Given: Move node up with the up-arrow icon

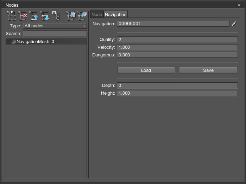Looking at the screenshot, I should click(34, 16).
